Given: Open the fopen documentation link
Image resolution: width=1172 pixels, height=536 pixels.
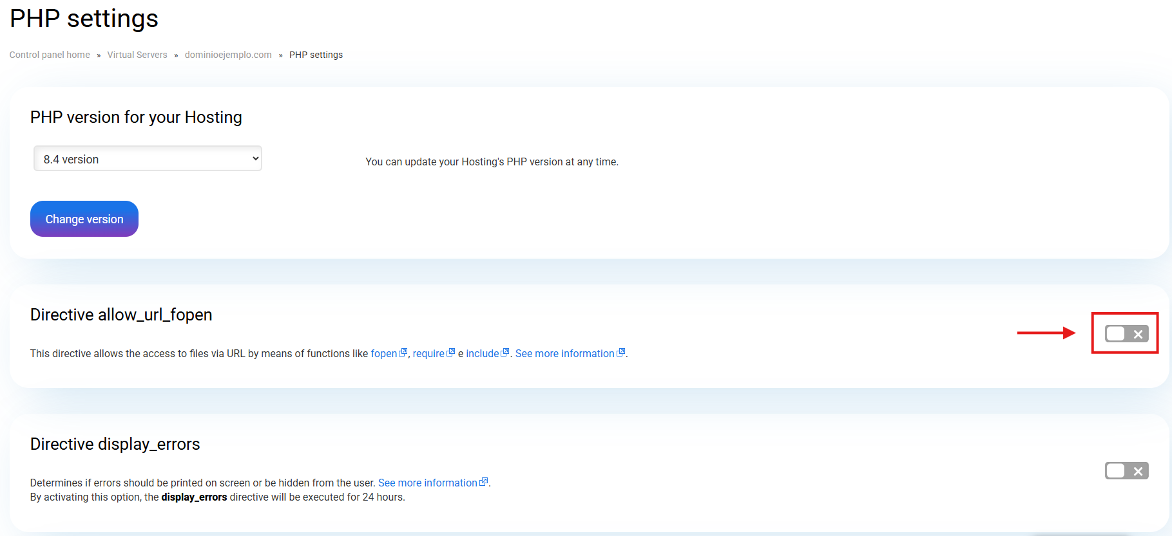Looking at the screenshot, I should click(384, 354).
